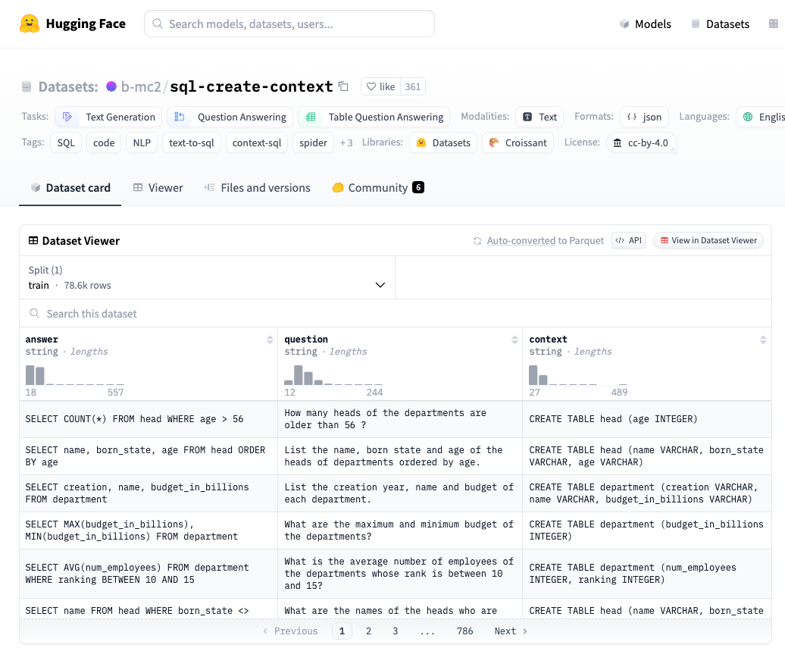The image size is (785, 651).
Task: Open the Split train dropdown
Action: [208, 277]
